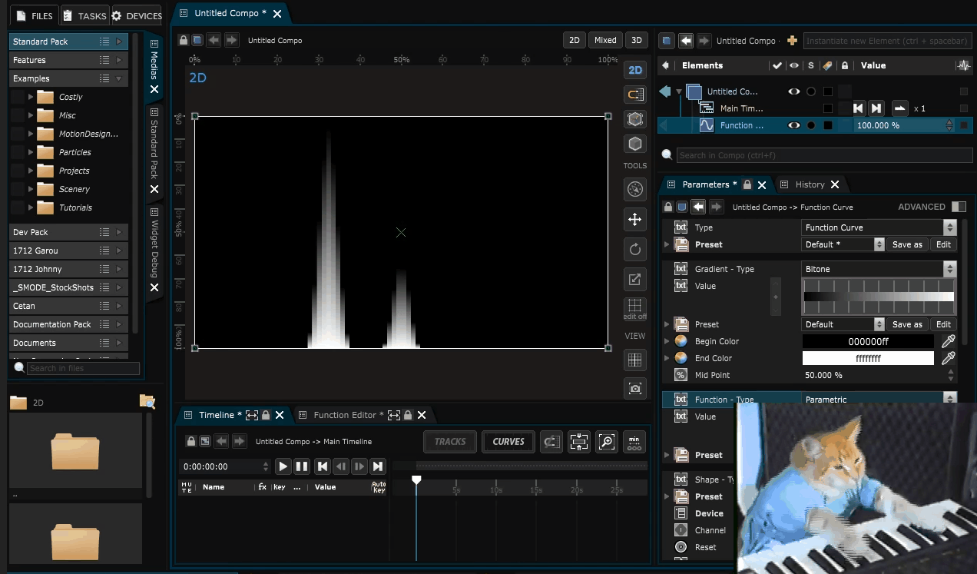The height and width of the screenshot is (574, 977).
Task: Click Save as beside the 'Default *' preset
Action: pos(907,244)
